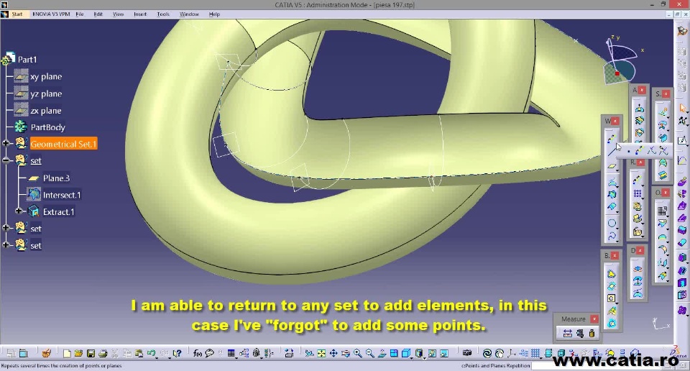This screenshot has height=371, width=690.
Task: Click the Fit All In icon
Action: [321, 353]
